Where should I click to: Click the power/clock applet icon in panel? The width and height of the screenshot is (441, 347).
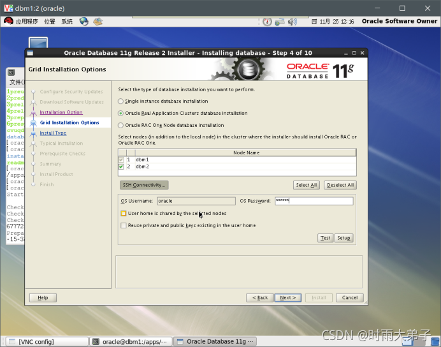coord(267,22)
